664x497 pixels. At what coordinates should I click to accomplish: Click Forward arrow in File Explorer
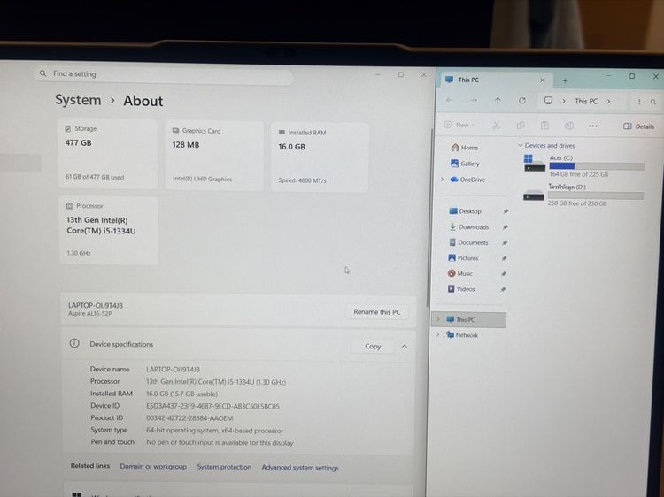click(474, 100)
